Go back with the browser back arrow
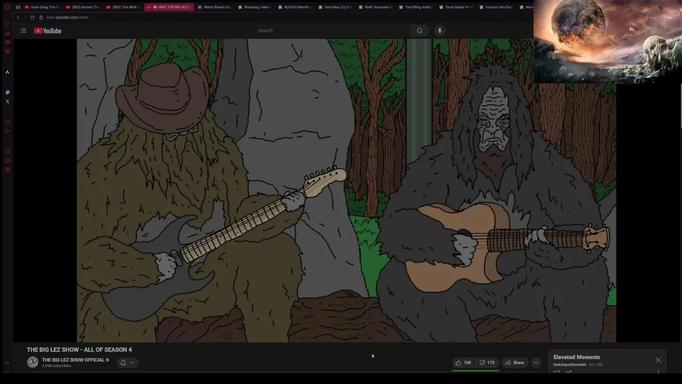Screen dimensions: 682x384 tap(18, 17)
